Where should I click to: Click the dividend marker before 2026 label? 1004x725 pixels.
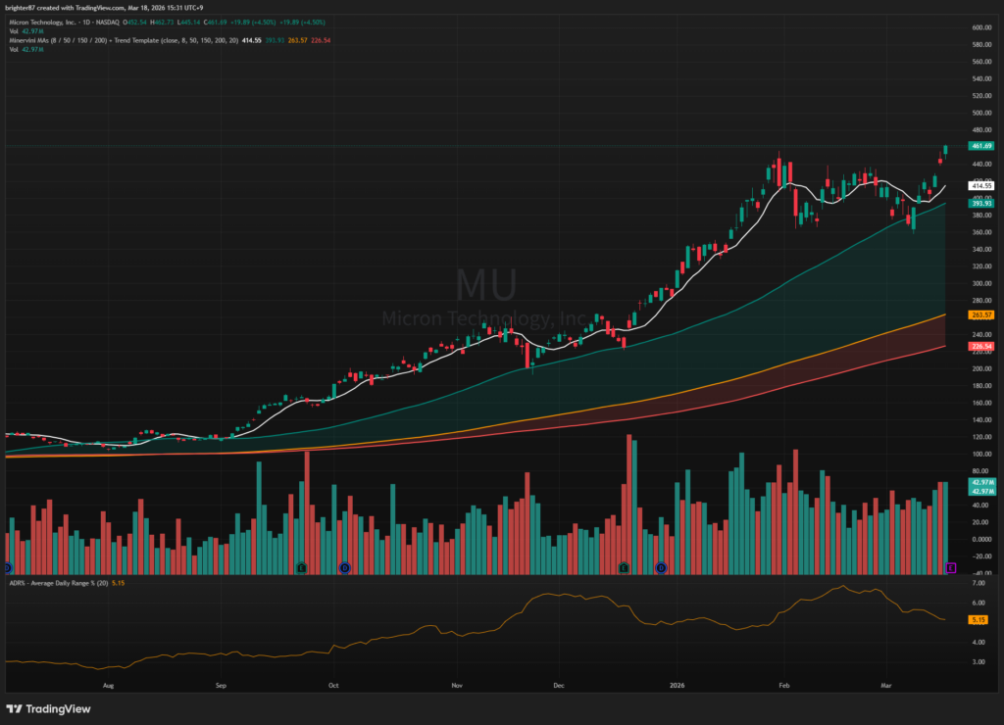tap(661, 567)
